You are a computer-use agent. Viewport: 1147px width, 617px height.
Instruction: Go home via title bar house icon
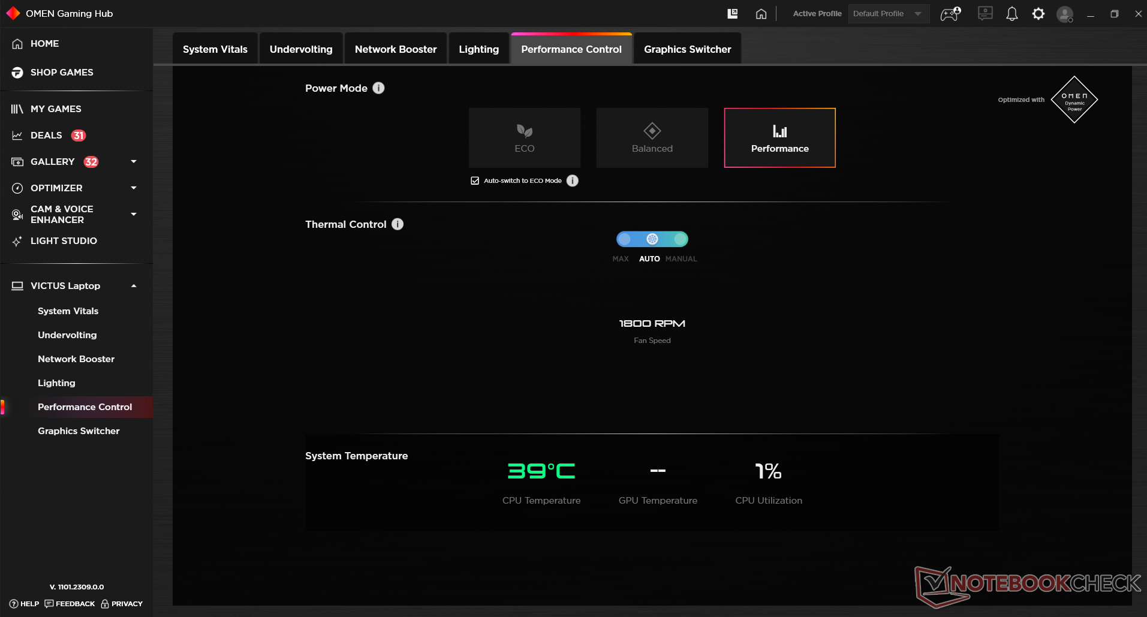(761, 14)
